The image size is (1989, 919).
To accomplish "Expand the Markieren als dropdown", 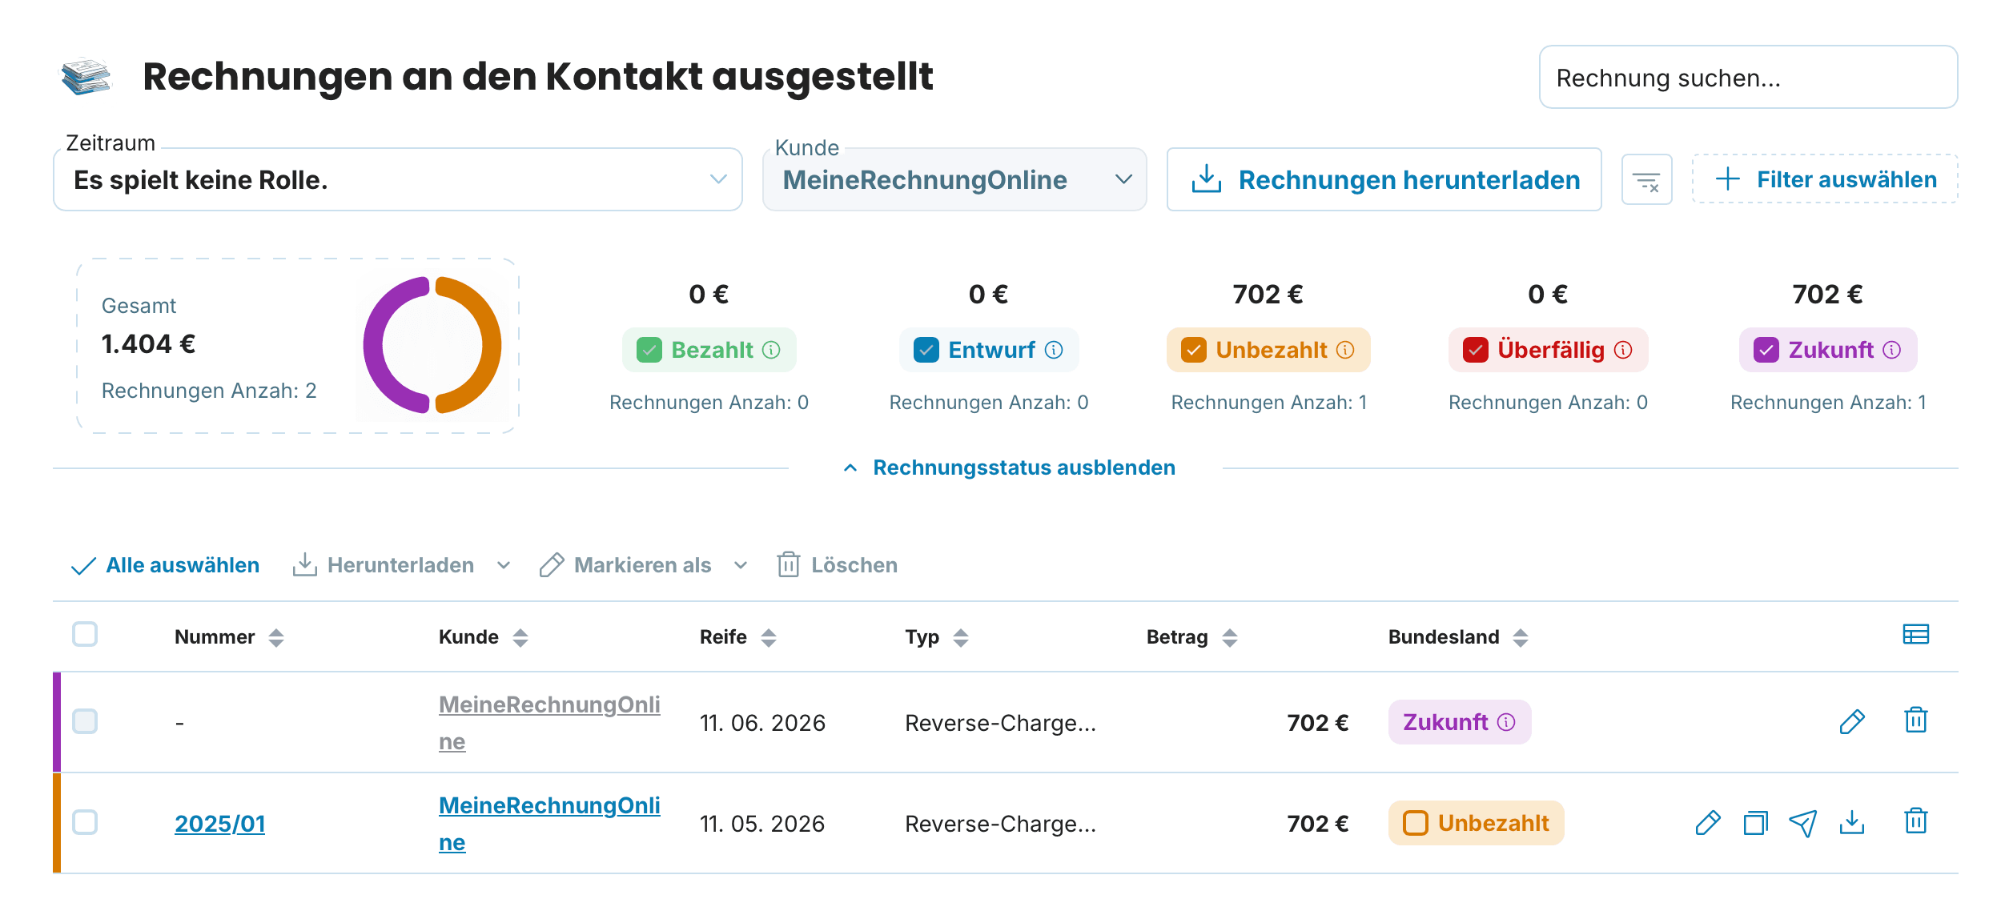I will pyautogui.click(x=741, y=565).
